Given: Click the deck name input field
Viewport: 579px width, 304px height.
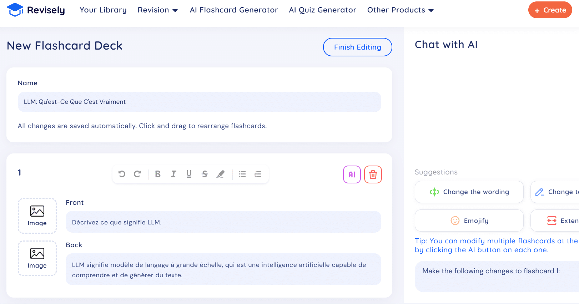Looking at the screenshot, I should 199,102.
